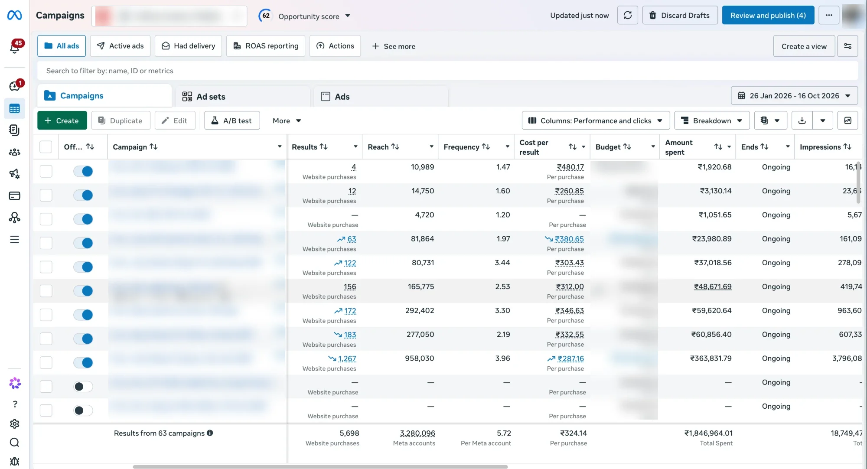Open the colorful flower icon in sidebar
Viewport: 867px width, 469px height.
[x=15, y=383]
